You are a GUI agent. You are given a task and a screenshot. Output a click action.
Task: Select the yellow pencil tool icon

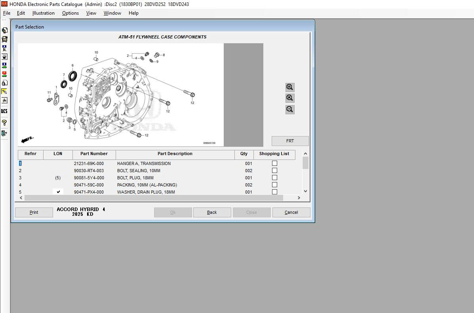tap(4, 91)
